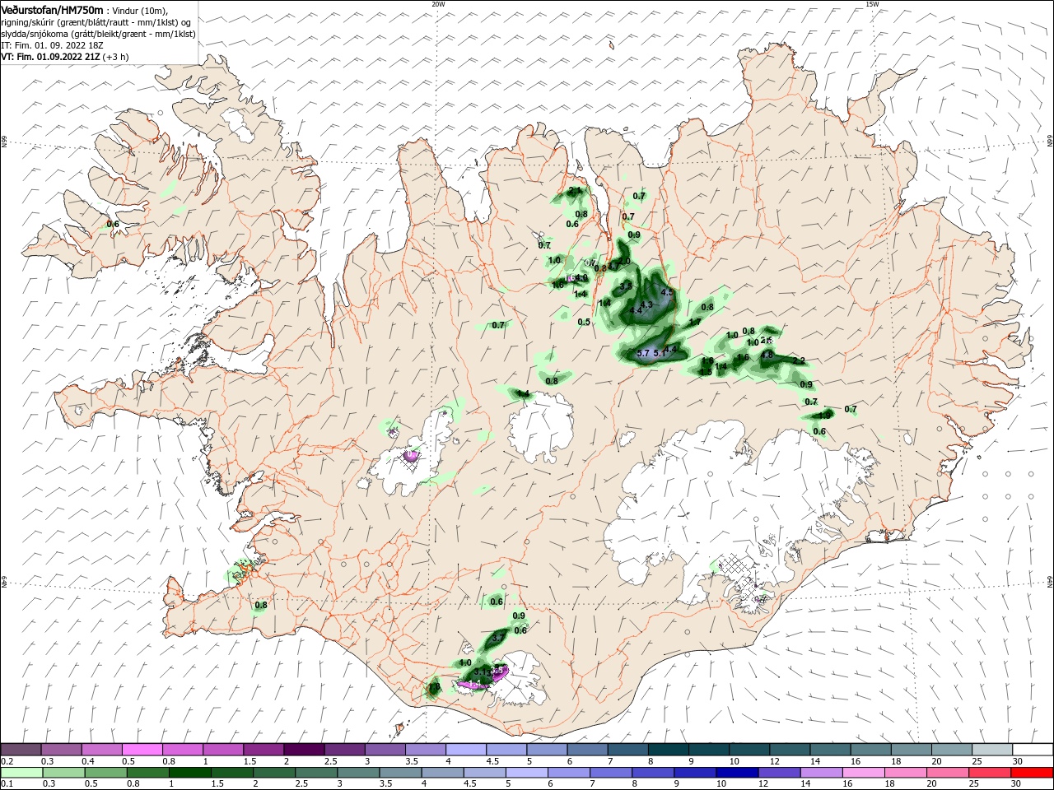1054x790 pixels.
Task: Select the 'IT: Fim. 01. 09. 2022 18Z' line
Action: point(54,45)
